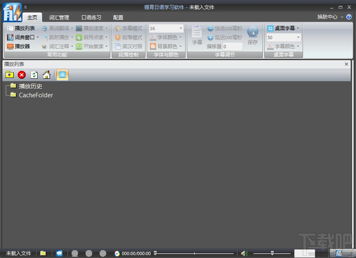The image size is (356, 258).
Task: Click the middle gray round playback button
Action: (x=89, y=253)
